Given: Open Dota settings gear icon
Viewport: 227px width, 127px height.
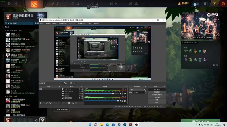Looking at the screenshot, I should coord(9,3).
